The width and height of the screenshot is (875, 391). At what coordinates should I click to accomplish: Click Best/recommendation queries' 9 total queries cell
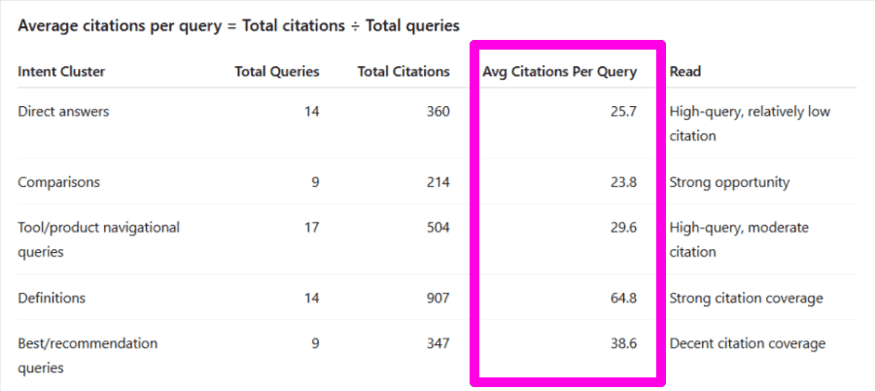[315, 343]
